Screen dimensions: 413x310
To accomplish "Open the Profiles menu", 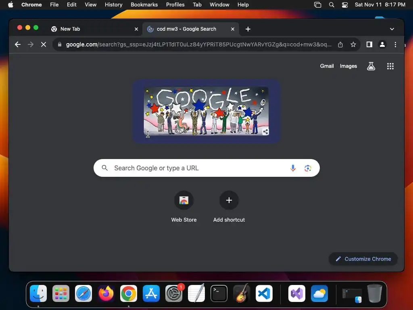I will pyautogui.click(x=175, y=4).
